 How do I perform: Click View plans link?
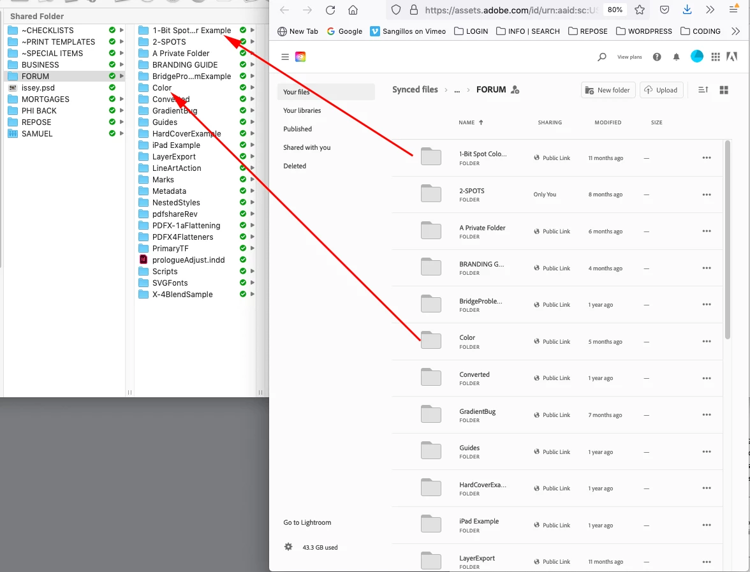[629, 57]
